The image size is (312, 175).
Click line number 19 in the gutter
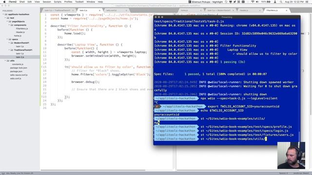45,82
